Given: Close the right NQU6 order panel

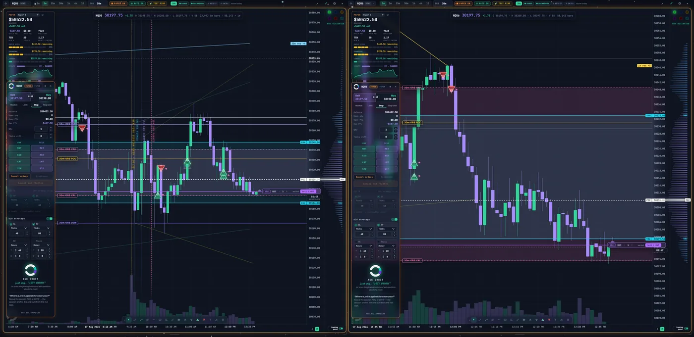Looking at the screenshot, I should [396, 86].
